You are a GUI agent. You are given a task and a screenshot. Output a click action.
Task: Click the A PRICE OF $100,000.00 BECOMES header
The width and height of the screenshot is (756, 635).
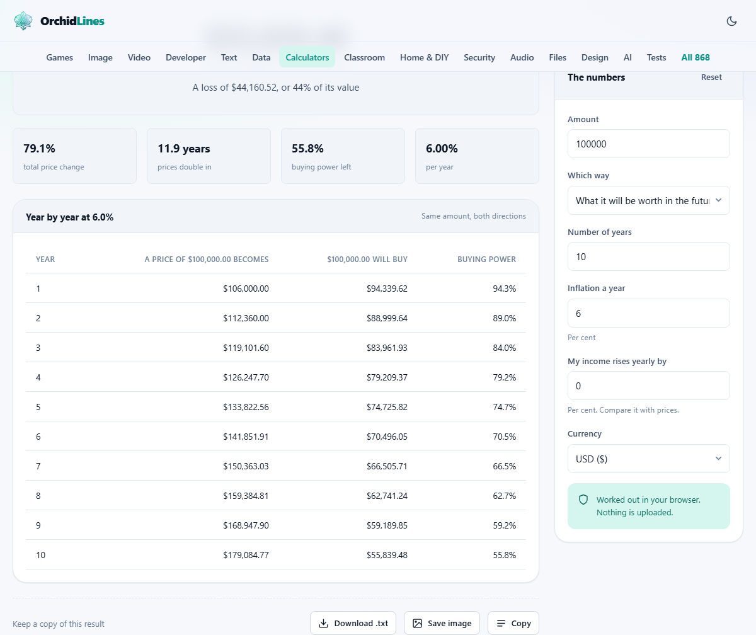[207, 259]
